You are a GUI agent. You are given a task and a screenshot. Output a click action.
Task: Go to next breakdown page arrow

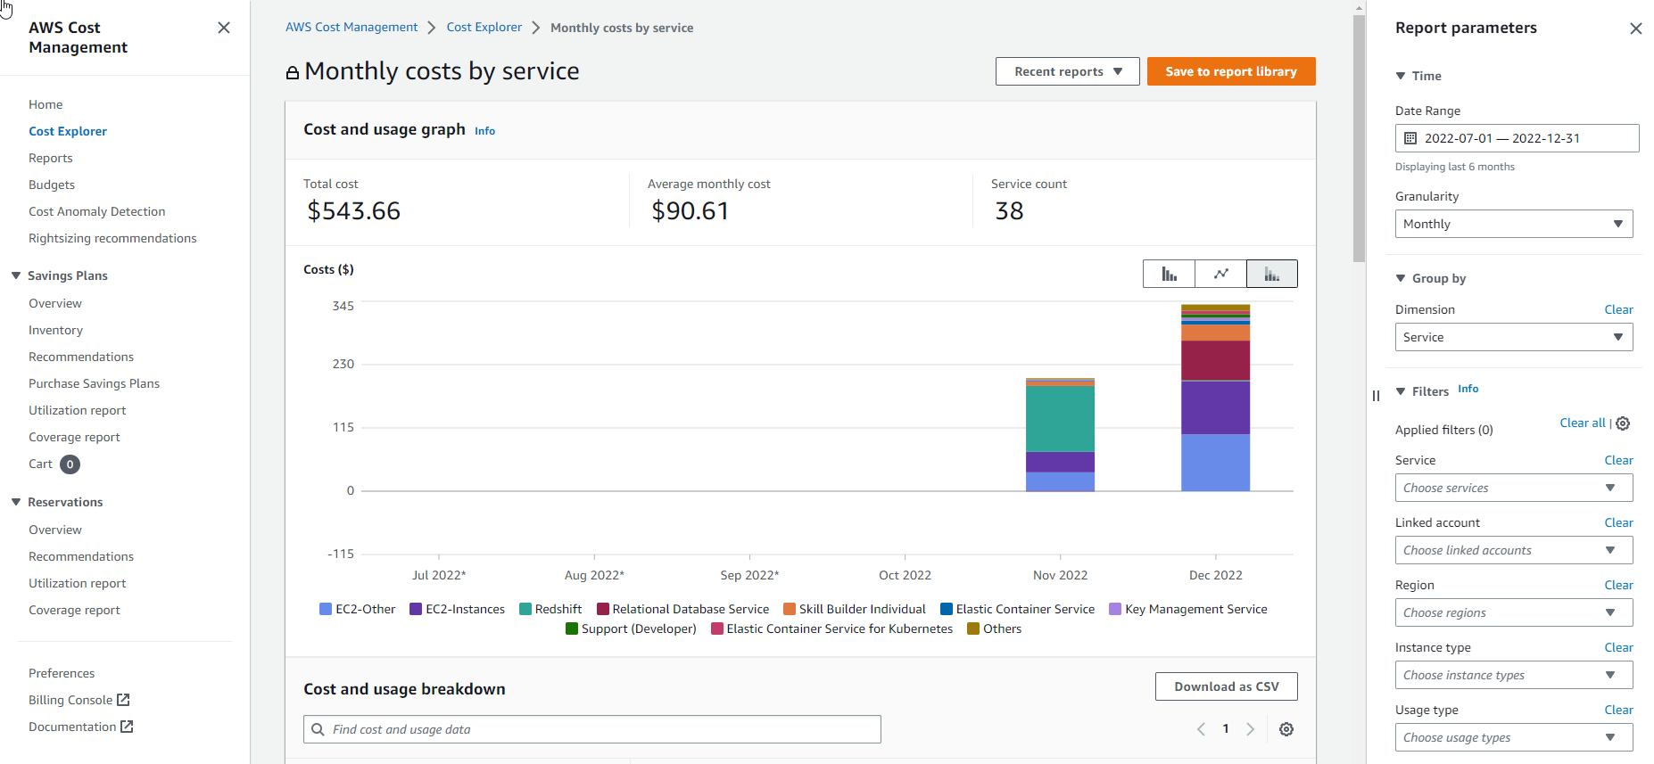pyautogui.click(x=1251, y=729)
